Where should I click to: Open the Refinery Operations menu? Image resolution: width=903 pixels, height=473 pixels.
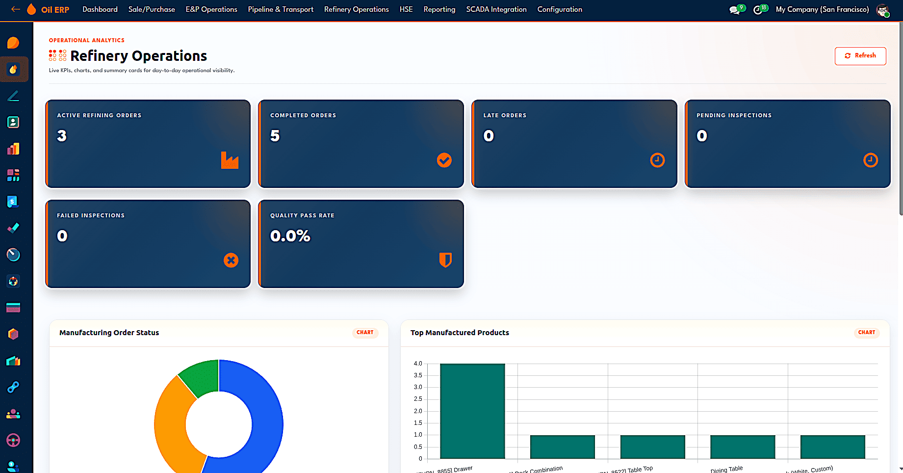tap(357, 9)
